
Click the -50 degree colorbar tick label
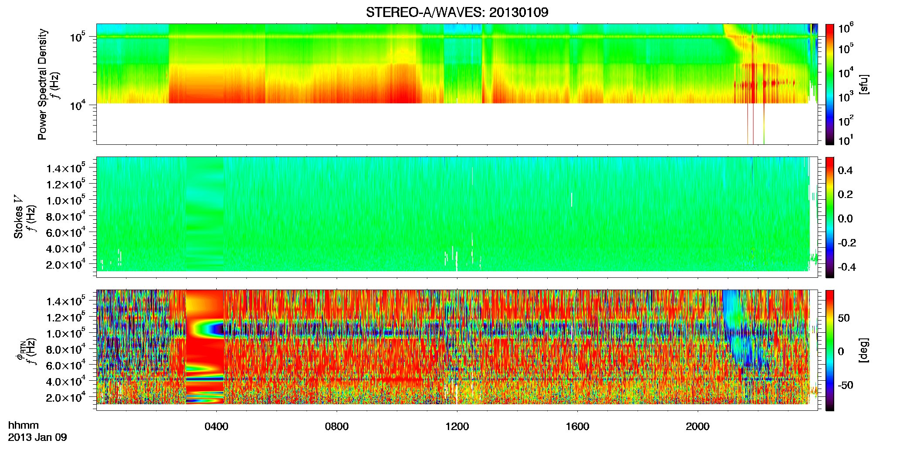pos(846,385)
